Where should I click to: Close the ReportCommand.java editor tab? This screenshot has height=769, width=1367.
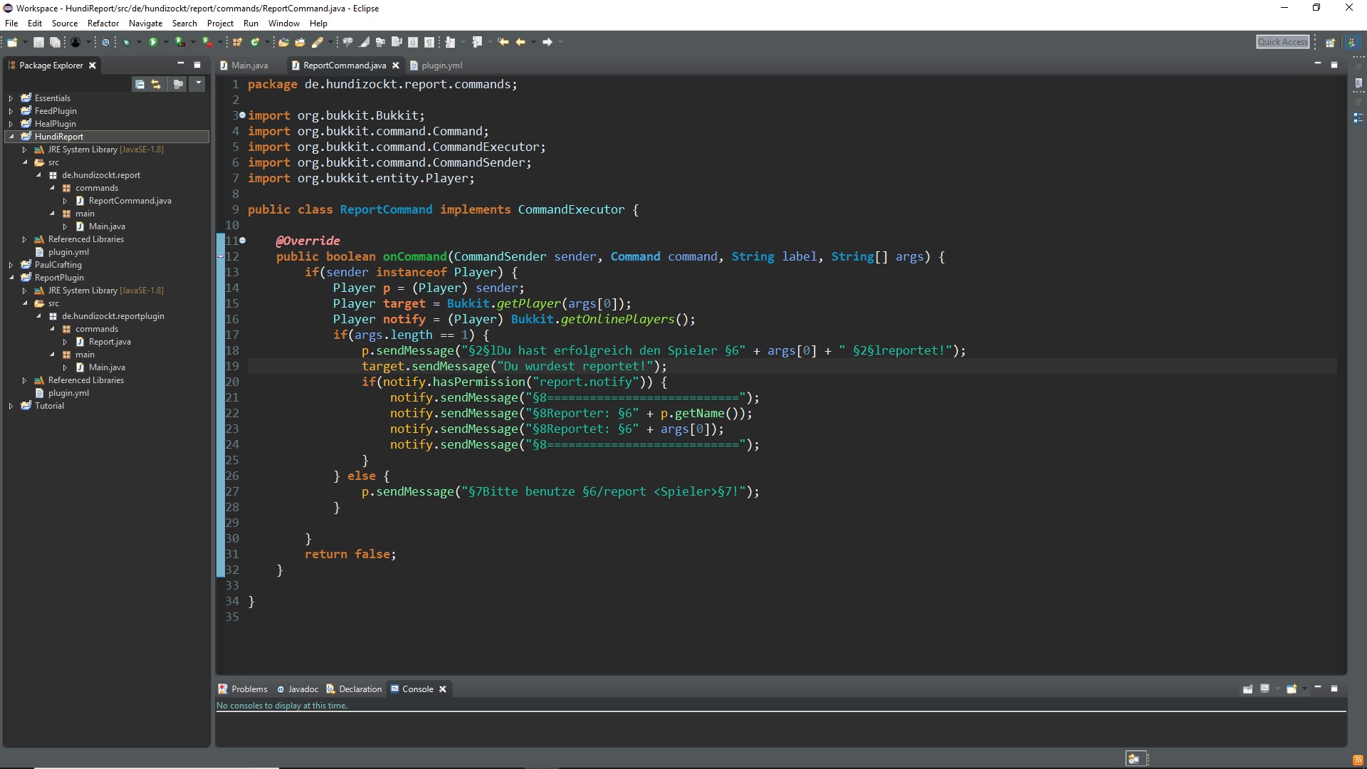click(x=396, y=66)
